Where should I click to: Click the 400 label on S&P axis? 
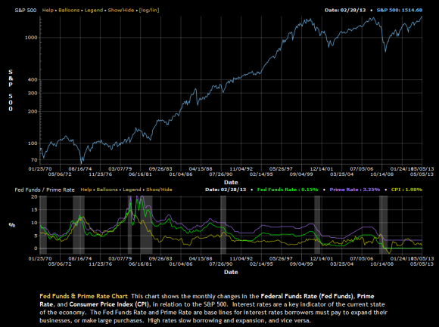click(33, 80)
